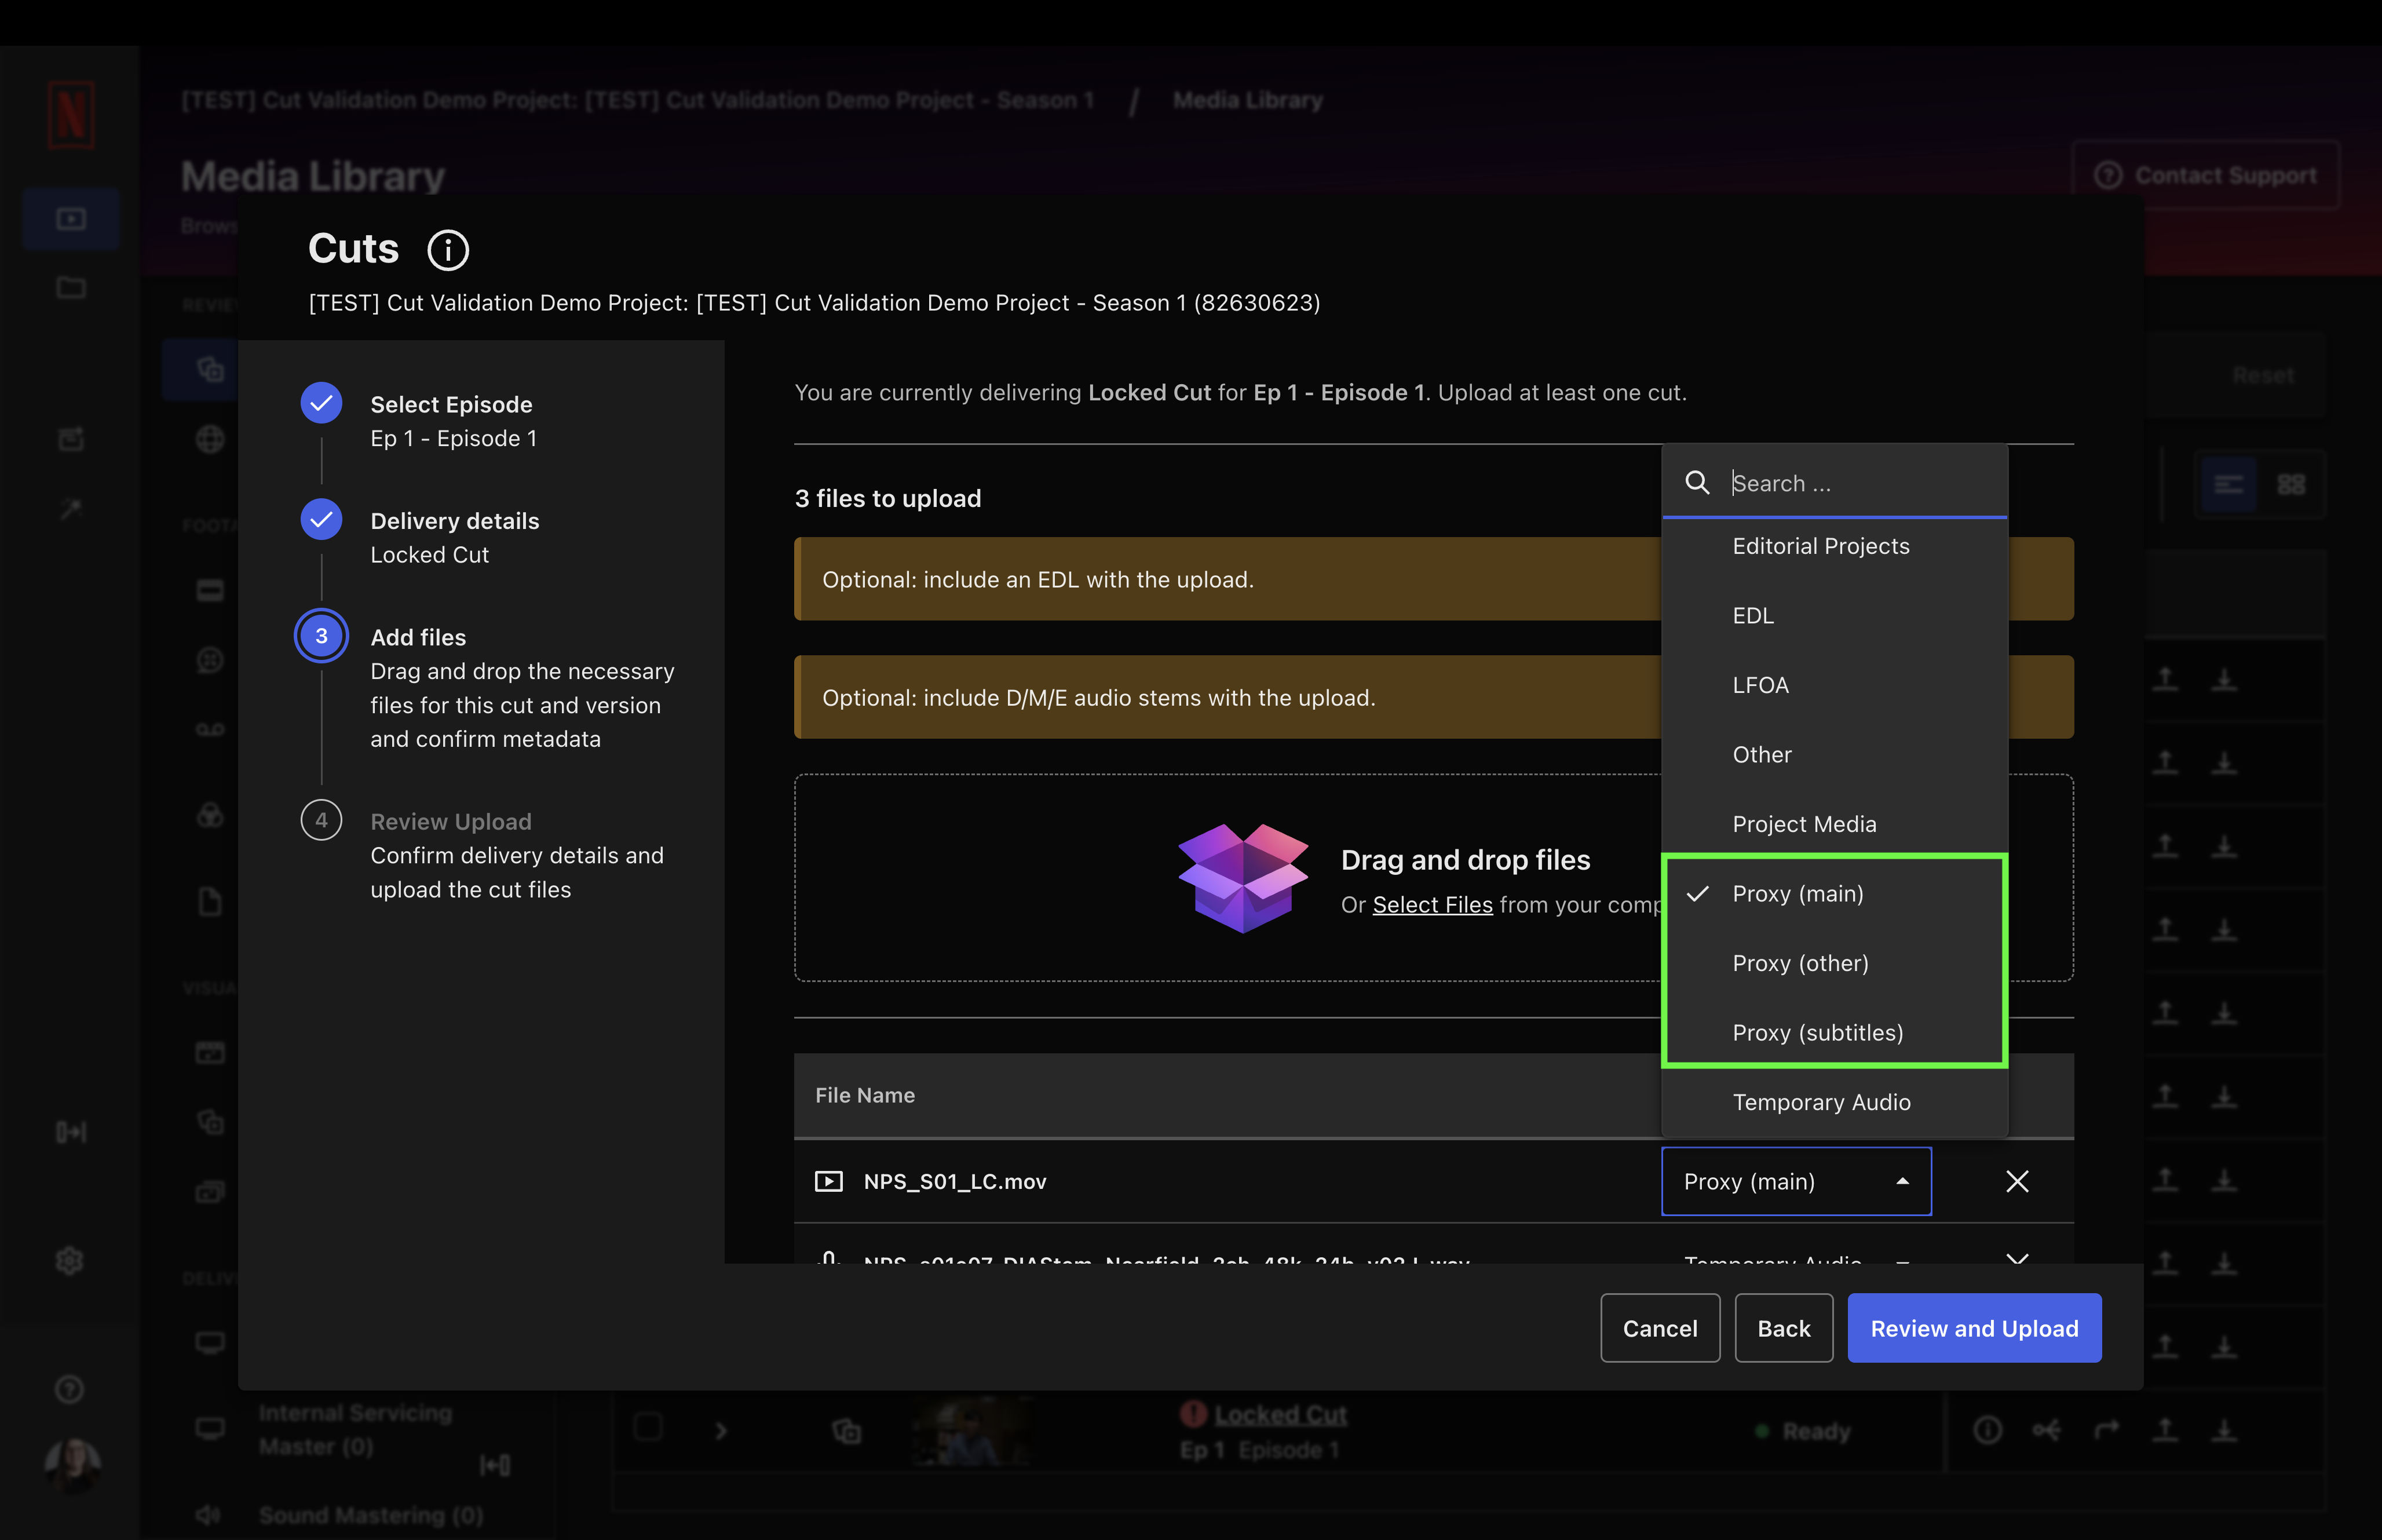Click the Select Files link
This screenshot has height=1540, width=2382.
pos(1431,905)
